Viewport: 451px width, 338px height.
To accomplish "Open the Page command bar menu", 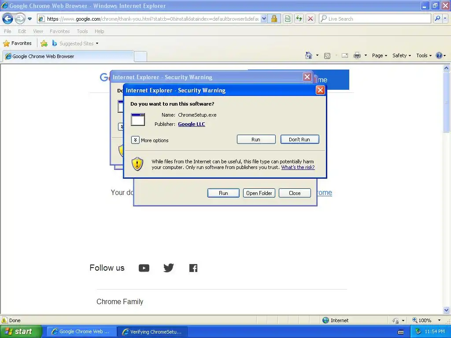I will tap(379, 55).
